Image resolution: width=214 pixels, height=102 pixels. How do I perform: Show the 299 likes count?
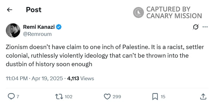(117, 97)
